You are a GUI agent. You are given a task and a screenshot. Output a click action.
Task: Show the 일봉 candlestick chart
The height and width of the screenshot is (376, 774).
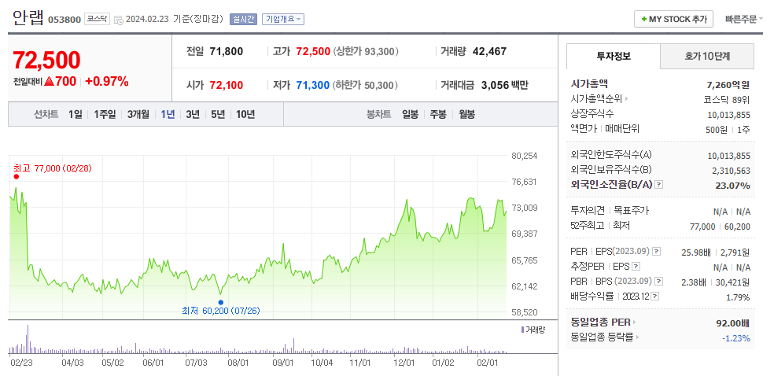click(410, 115)
